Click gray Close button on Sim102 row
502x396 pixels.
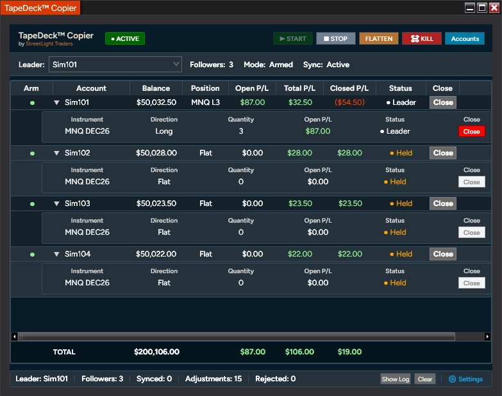(443, 153)
